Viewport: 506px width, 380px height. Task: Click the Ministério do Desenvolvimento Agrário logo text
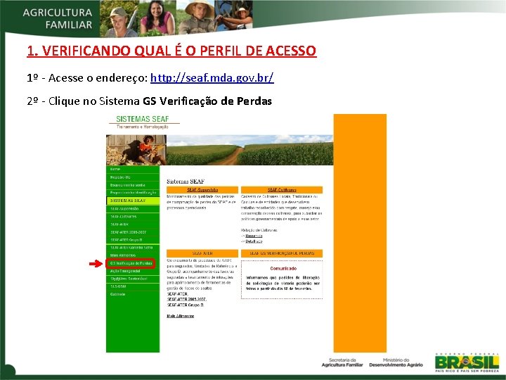click(396, 362)
